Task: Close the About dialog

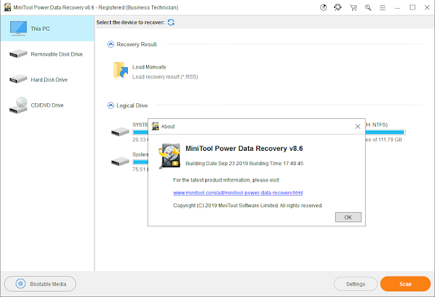Action: (358, 126)
